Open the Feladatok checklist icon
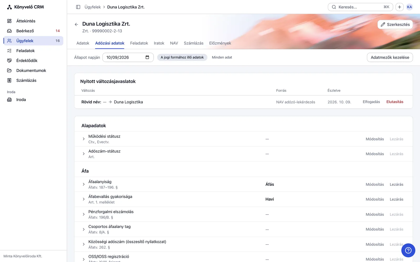The image size is (420, 262). 9,51
